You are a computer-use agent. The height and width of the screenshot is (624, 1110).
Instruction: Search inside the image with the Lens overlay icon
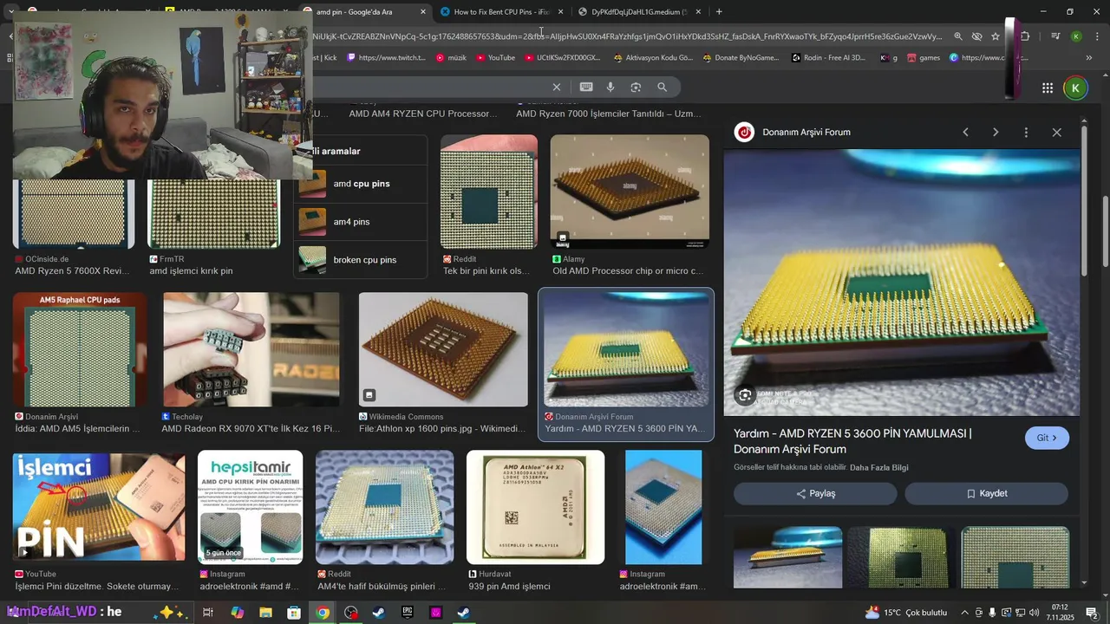pyautogui.click(x=745, y=395)
